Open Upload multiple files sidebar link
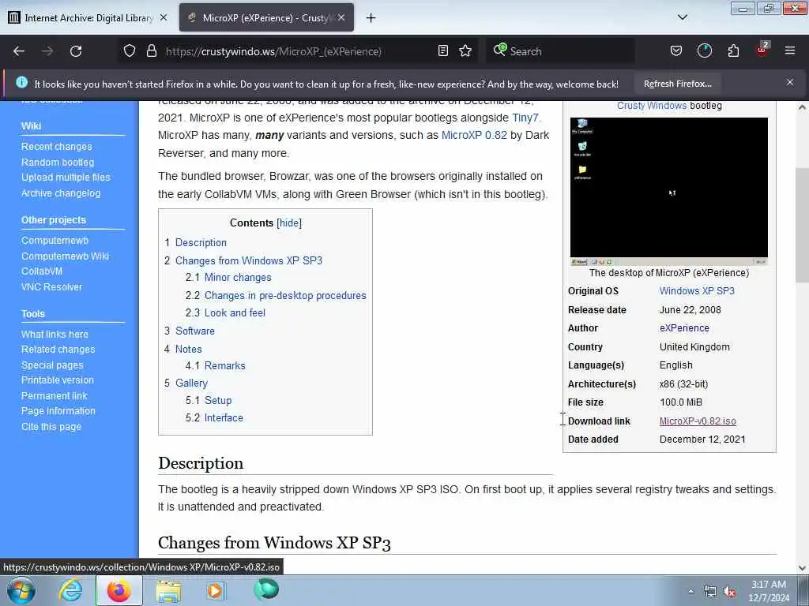 [x=66, y=178]
